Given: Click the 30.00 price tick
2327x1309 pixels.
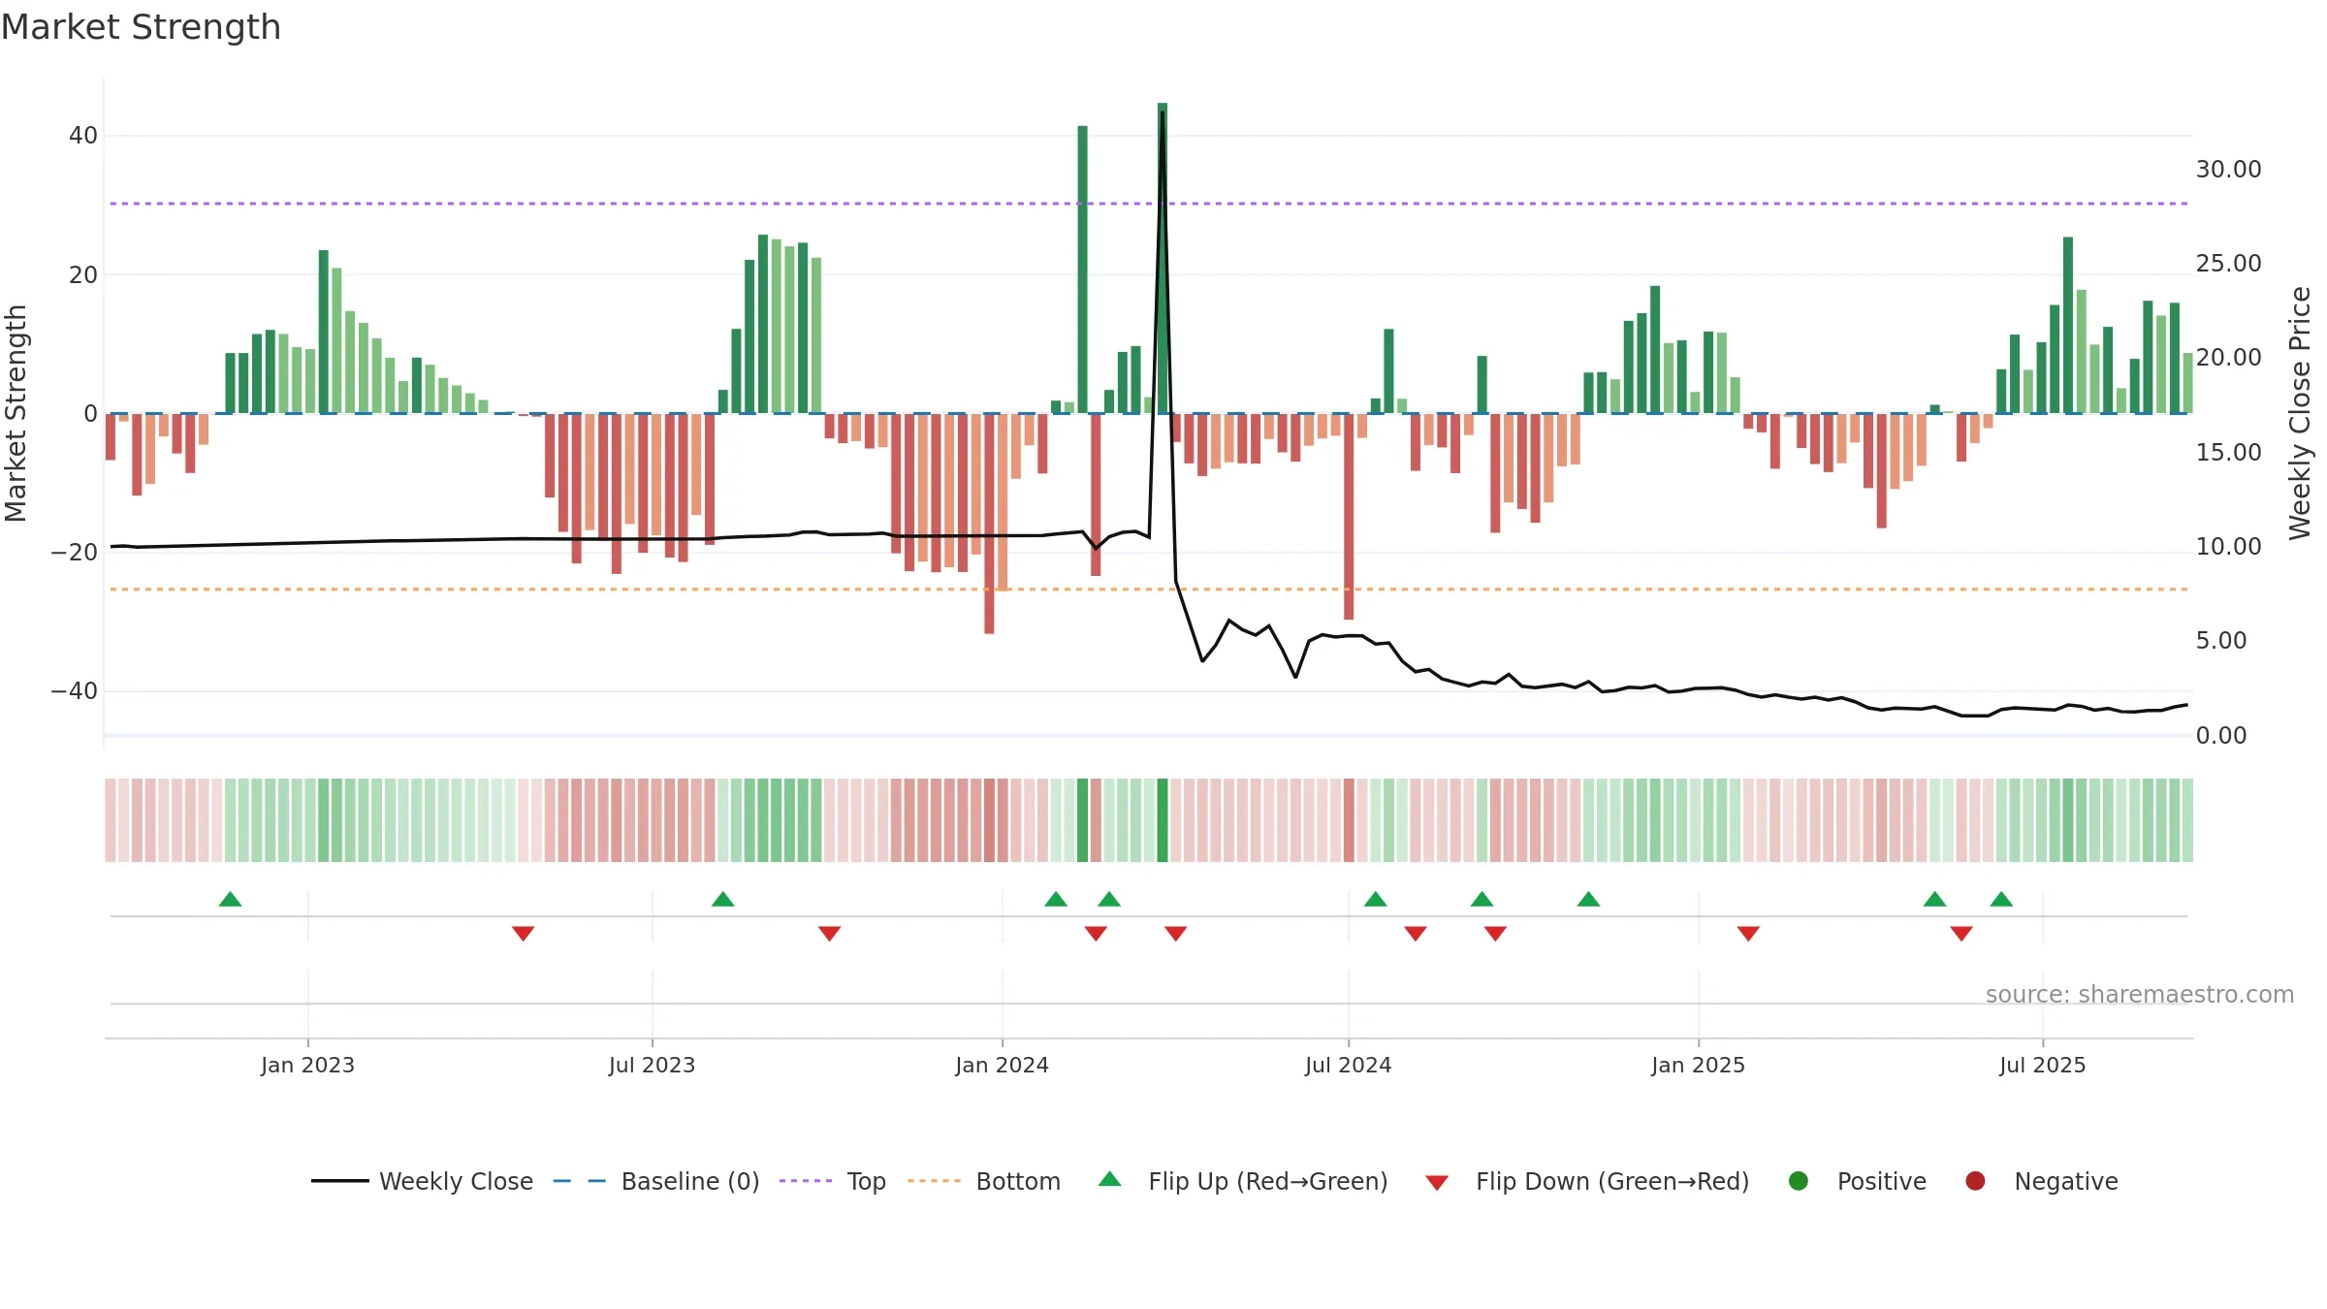Looking at the screenshot, I should pyautogui.click(x=2228, y=170).
